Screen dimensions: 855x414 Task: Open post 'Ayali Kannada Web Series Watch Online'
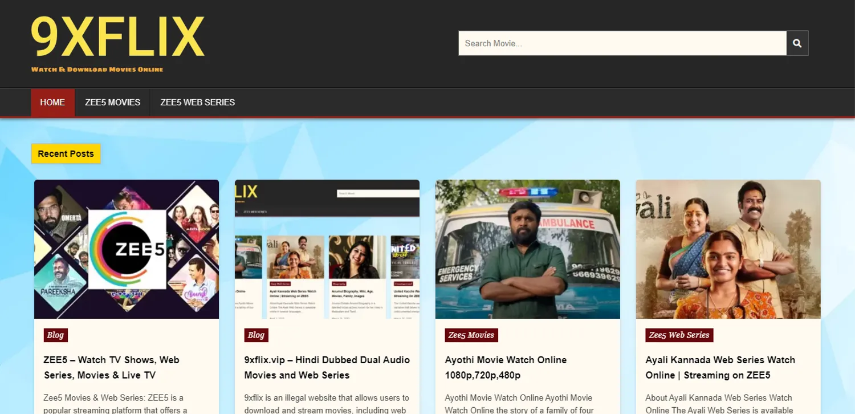[720, 367]
